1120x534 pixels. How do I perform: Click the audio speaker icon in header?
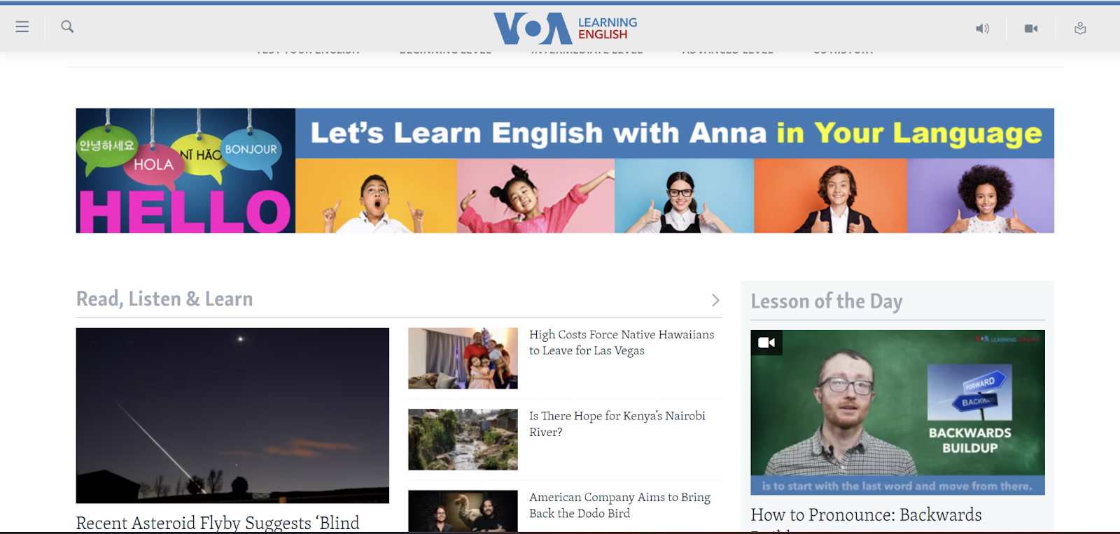click(983, 29)
